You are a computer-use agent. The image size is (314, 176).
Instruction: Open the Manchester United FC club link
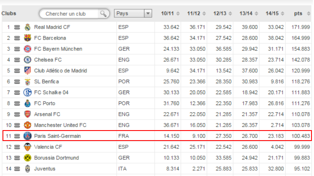tap(60, 125)
